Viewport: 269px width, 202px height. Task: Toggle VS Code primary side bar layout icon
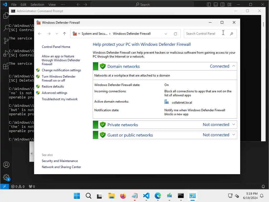209,4
